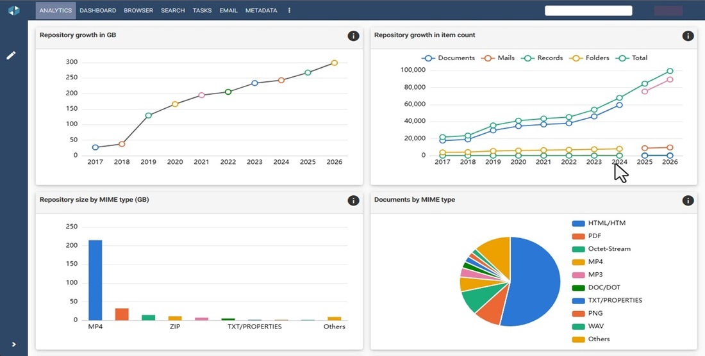Toggle the Documents series in legend
This screenshot has width=705, height=356.
click(448, 58)
